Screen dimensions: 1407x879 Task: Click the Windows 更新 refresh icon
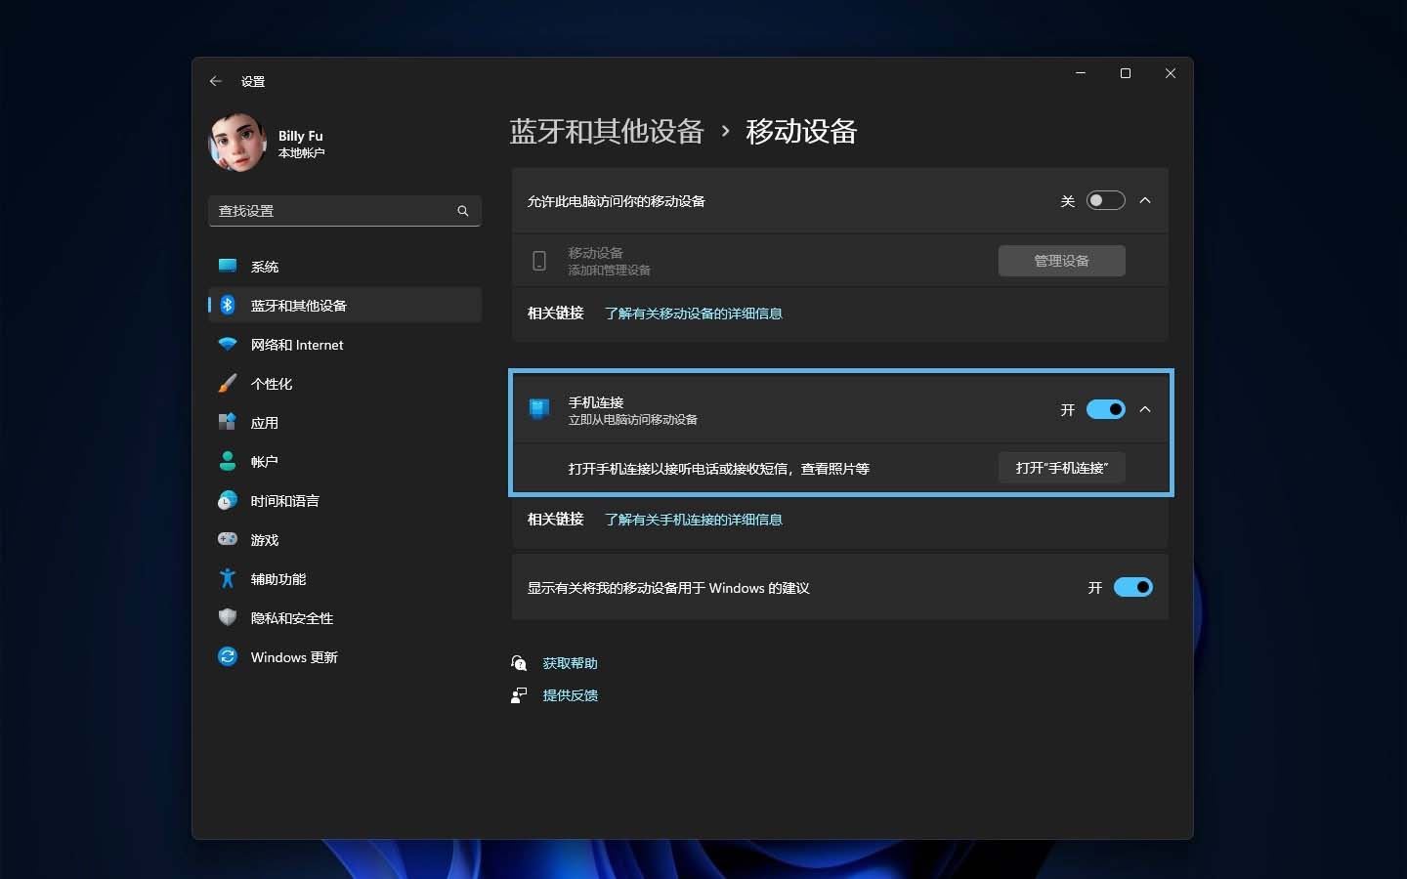point(228,656)
